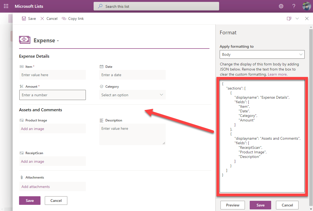Click the Expense money icon

coord(24,40)
